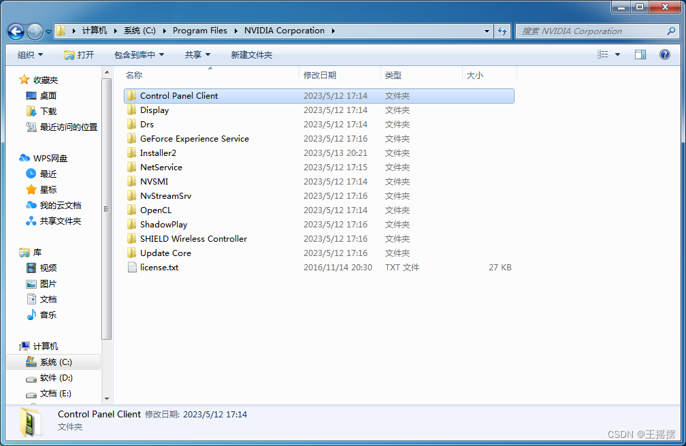Click the 2016/11/14 20:30 date cell
Screen dimensions: 686x446
[338, 268]
